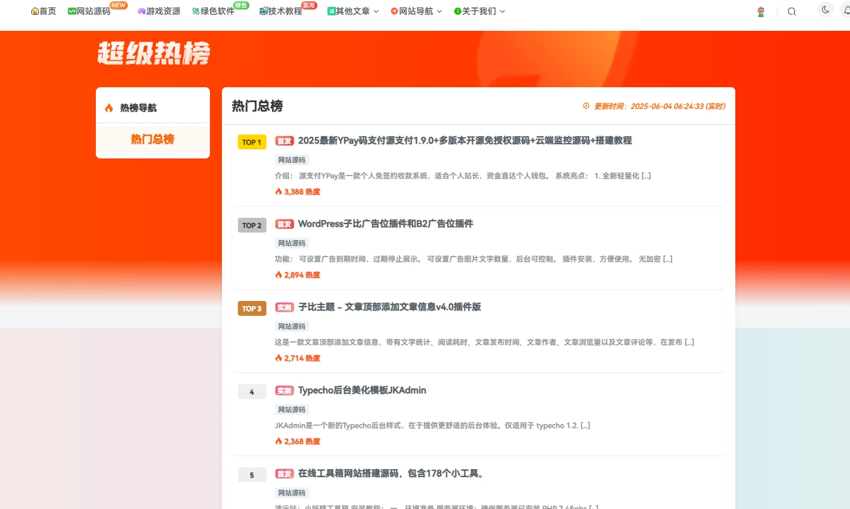This screenshot has width=850, height=509.
Task: Toggle dark mode moon icon
Action: pos(825,10)
